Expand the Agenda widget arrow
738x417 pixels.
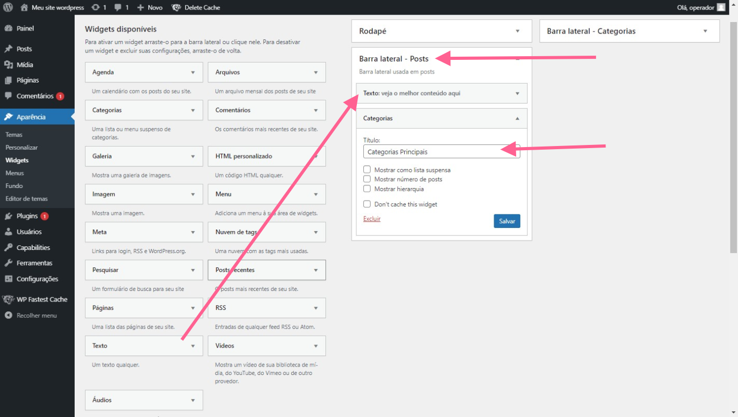pyautogui.click(x=193, y=72)
